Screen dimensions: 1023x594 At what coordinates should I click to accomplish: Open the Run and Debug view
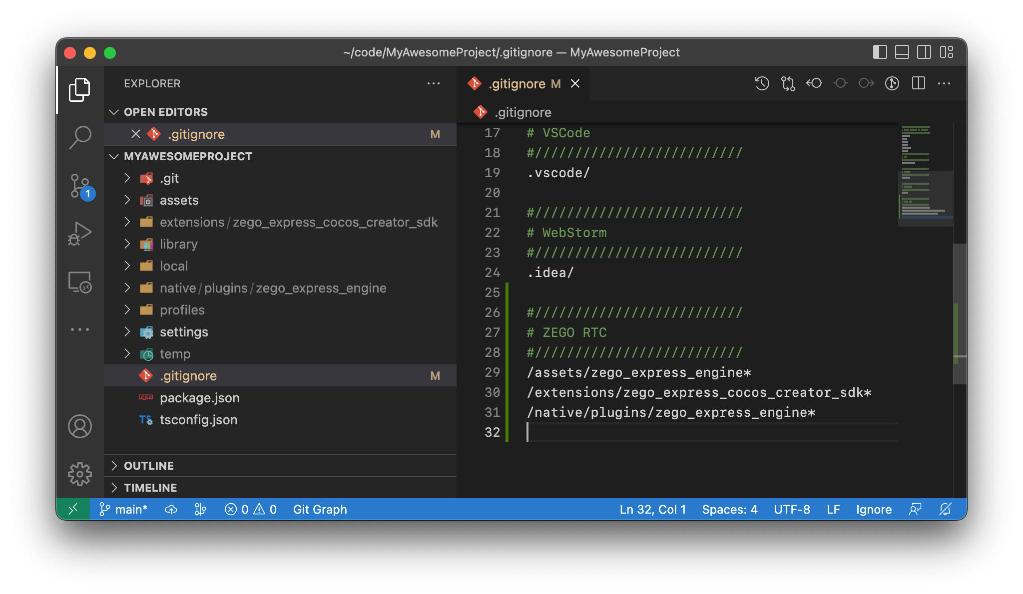(80, 234)
